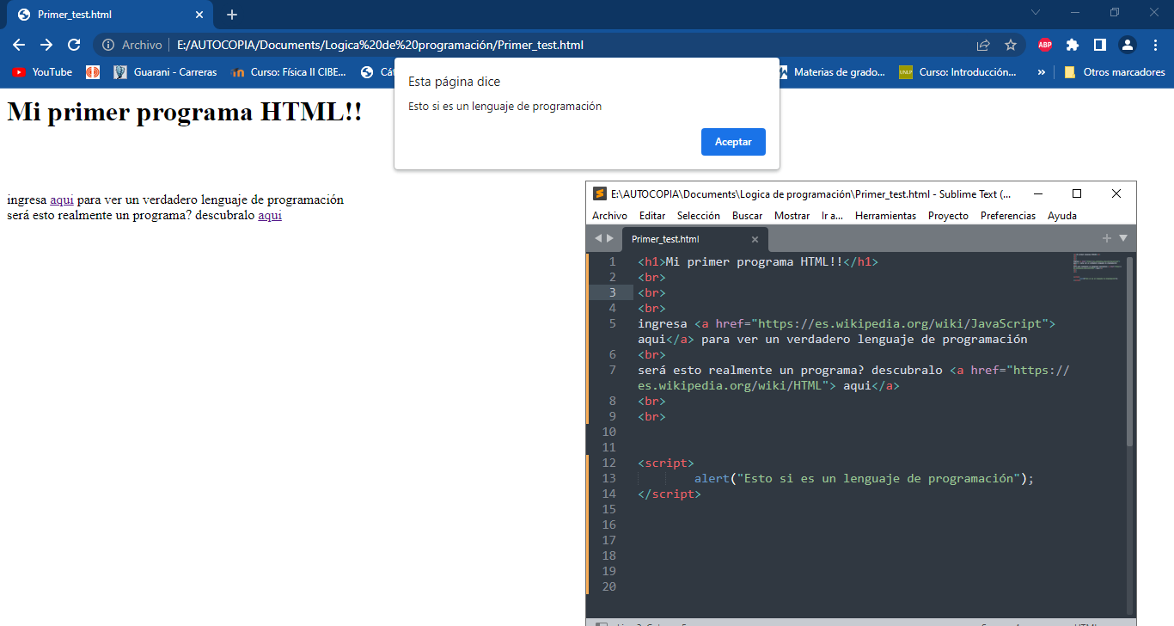Open the Curso: Introducción bookmark
Screen dimensions: 1174x626
click(958, 72)
